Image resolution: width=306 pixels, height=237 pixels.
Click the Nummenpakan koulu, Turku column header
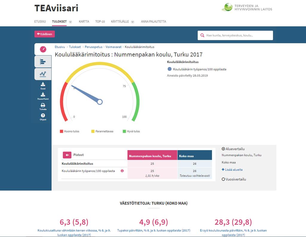(152, 155)
